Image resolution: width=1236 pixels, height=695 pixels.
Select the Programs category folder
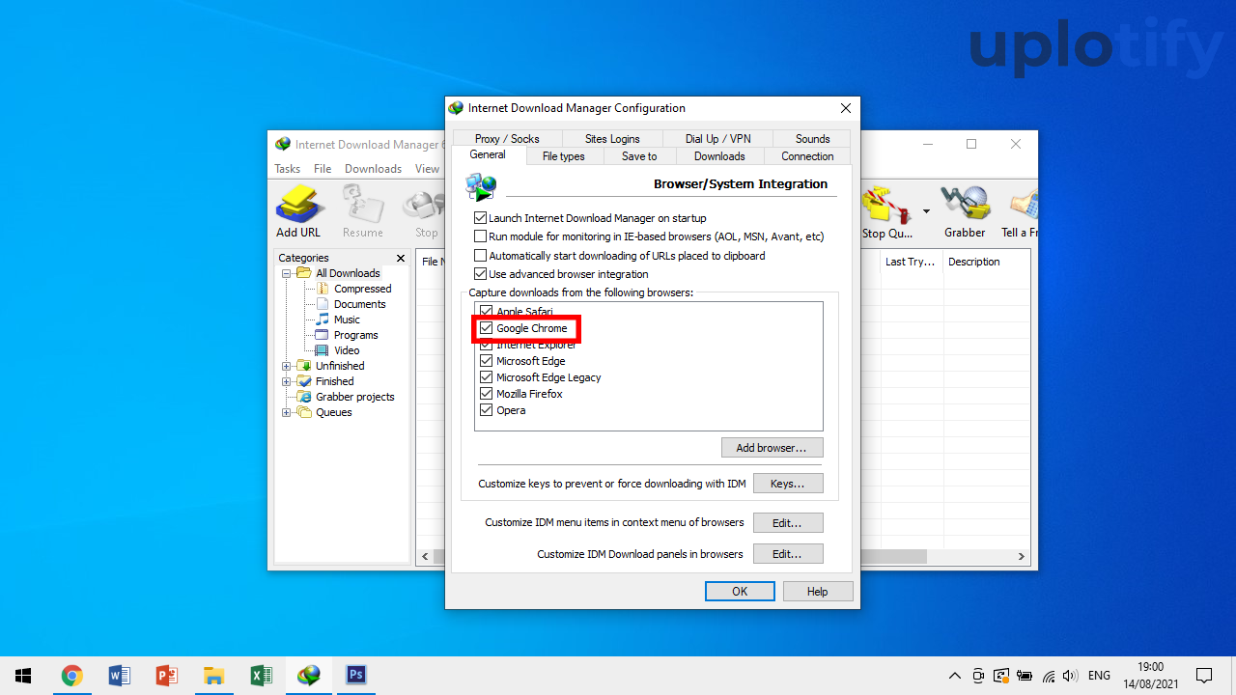355,335
